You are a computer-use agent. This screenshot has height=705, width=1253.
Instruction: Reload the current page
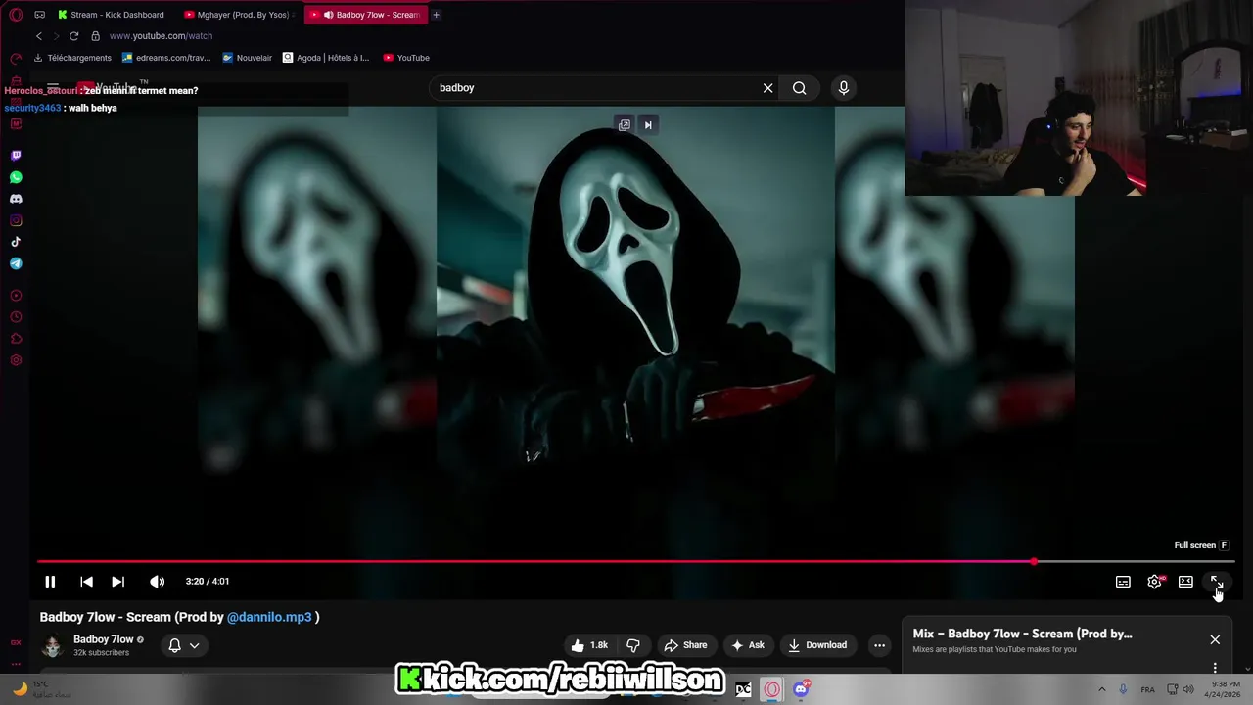[x=73, y=36]
